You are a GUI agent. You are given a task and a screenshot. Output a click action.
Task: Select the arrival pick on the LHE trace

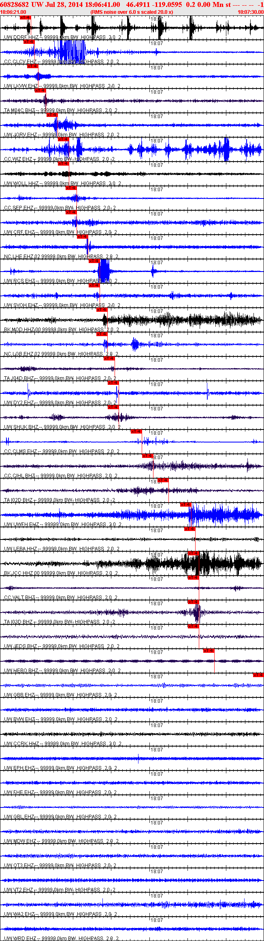coord(82,237)
